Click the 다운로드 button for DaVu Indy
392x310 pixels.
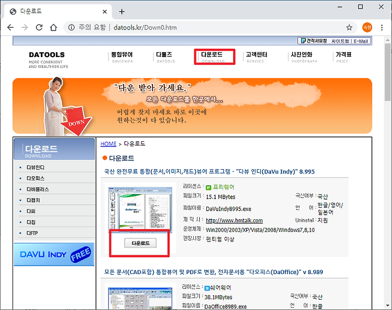[x=140, y=243]
